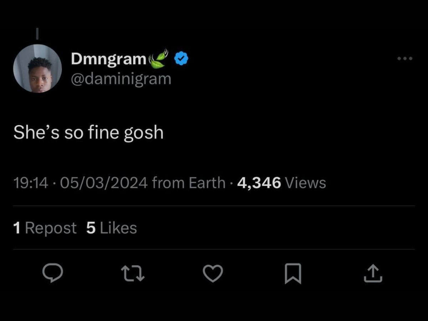Click the 05/03/2024 post date
Image resolution: width=428 pixels, height=321 pixels.
click(x=103, y=183)
